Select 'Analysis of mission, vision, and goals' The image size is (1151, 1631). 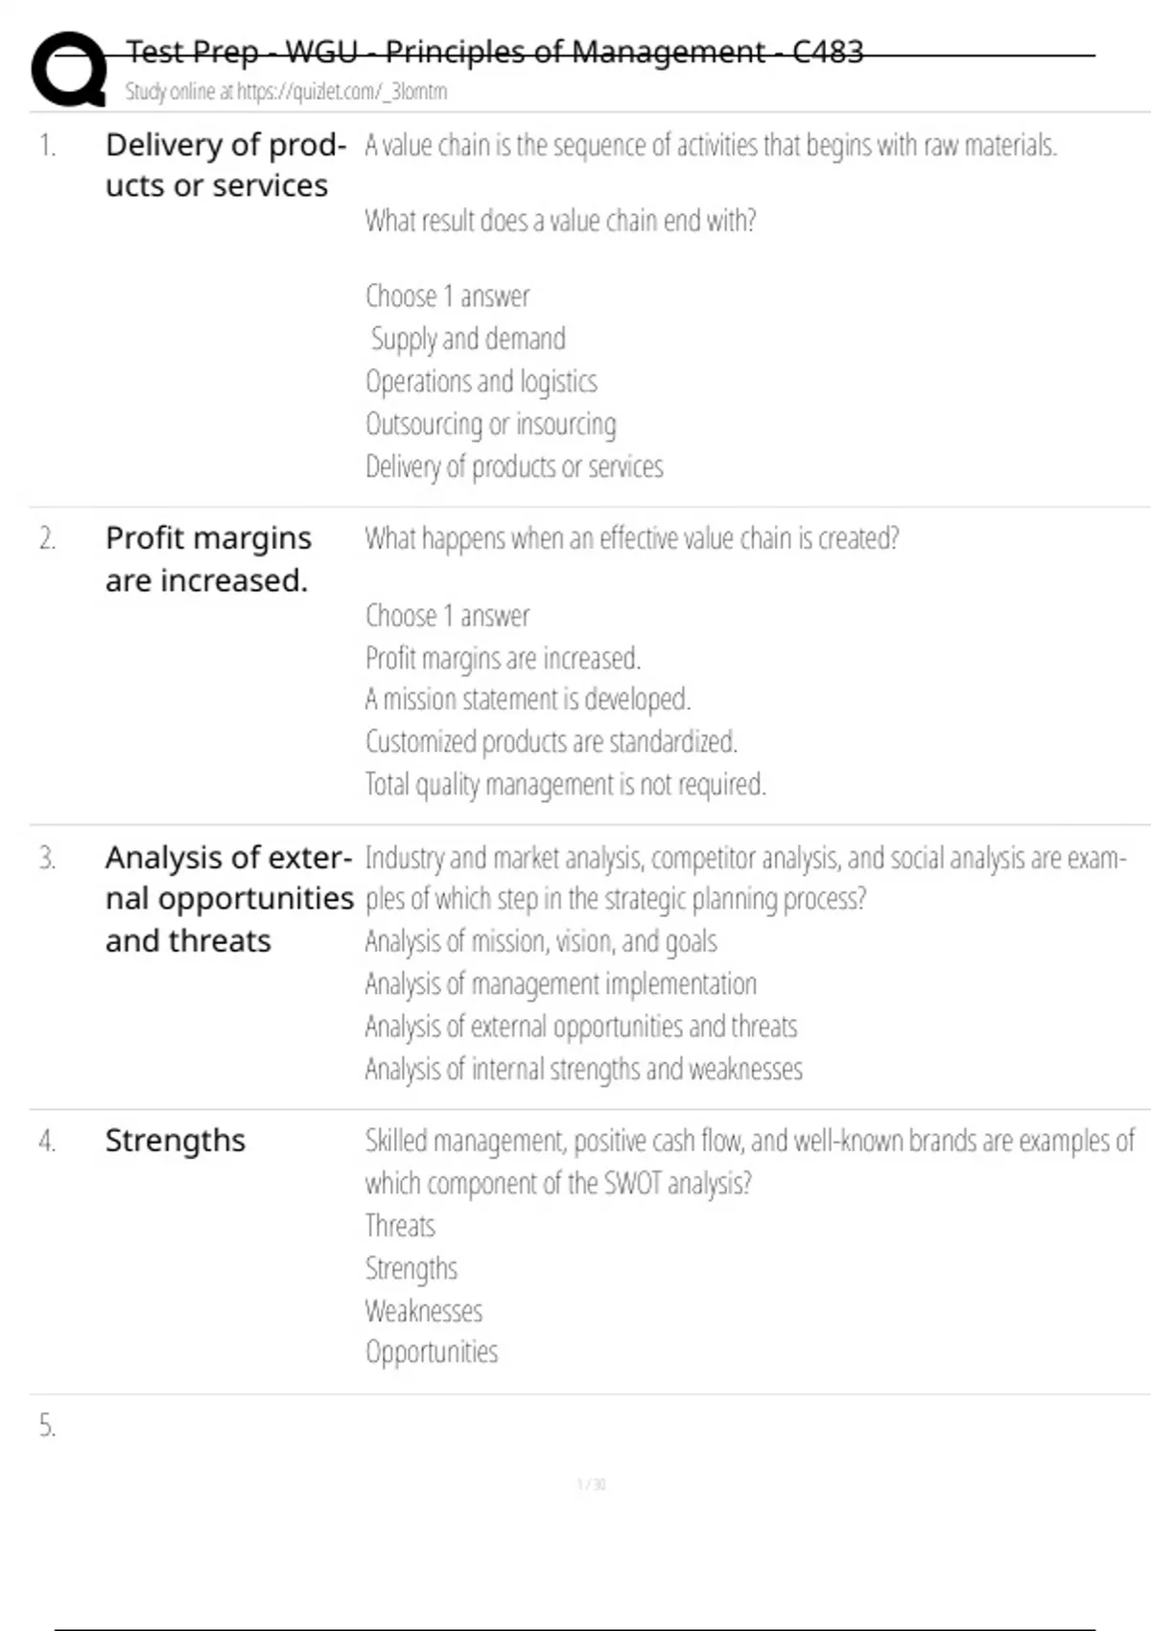tap(541, 941)
